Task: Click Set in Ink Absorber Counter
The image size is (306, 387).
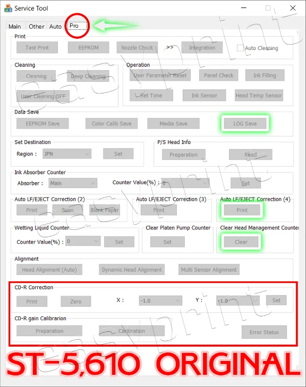Action: 245,183
